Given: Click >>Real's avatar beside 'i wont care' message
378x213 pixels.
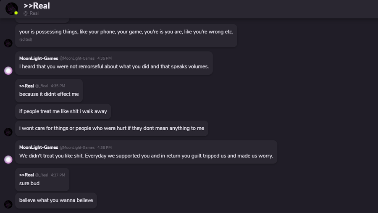Looking at the screenshot, I should [8, 132].
